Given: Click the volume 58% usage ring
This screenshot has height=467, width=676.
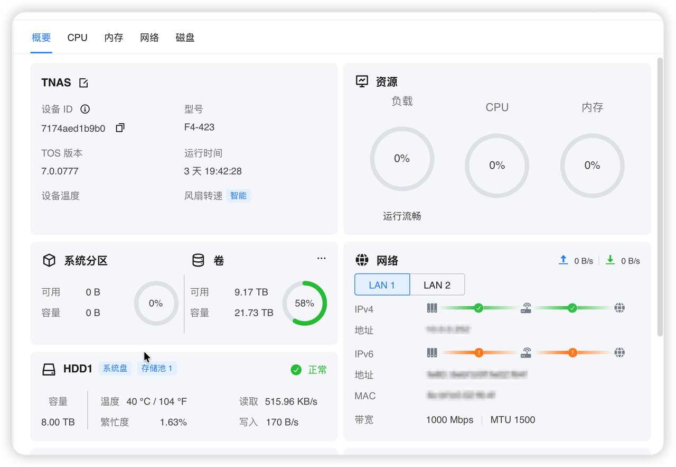Looking at the screenshot, I should coord(305,303).
